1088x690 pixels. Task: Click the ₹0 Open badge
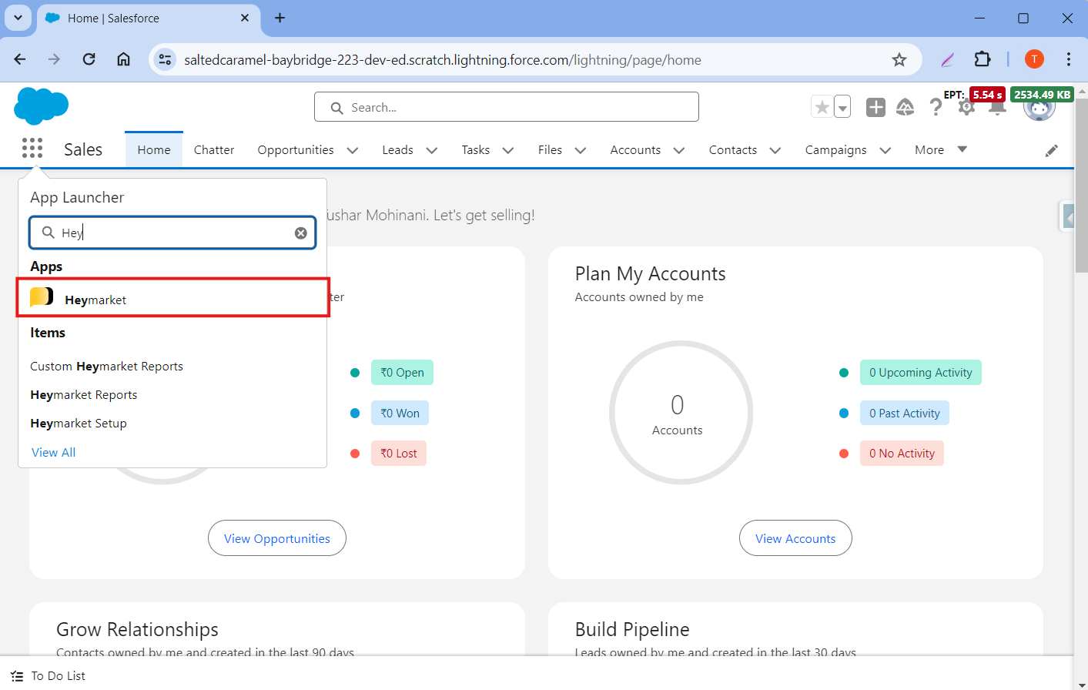click(402, 372)
